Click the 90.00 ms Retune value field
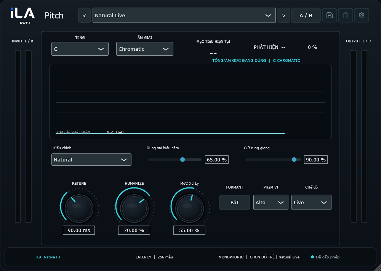This screenshot has height=271, width=381. [79, 230]
